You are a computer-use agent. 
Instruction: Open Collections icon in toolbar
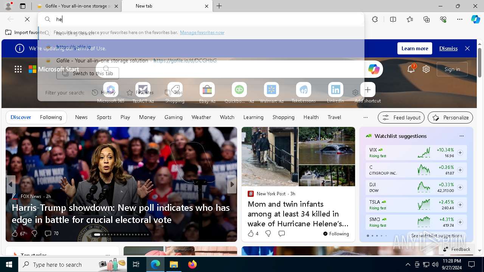[427, 19]
